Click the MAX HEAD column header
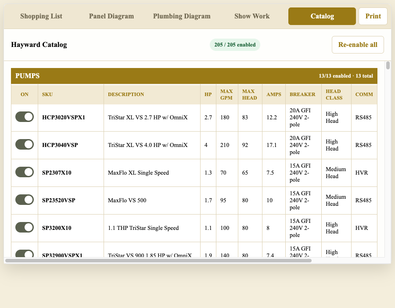Screen dimensions: 395x308 click(250, 94)
